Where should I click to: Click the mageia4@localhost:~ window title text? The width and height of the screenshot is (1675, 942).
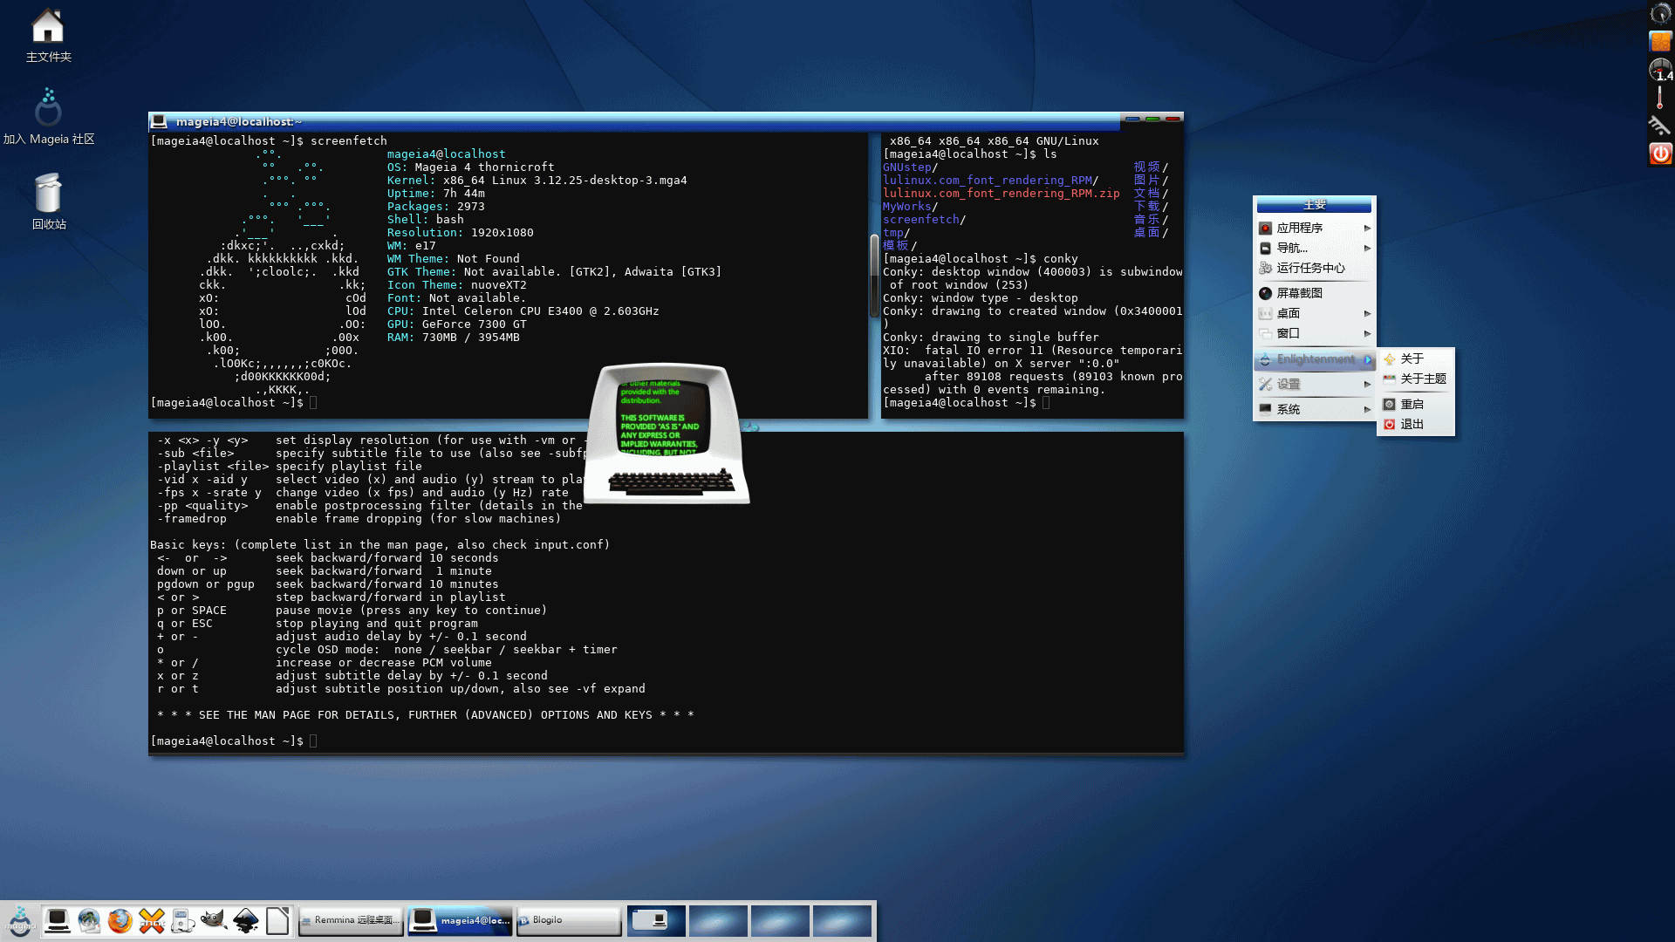pyautogui.click(x=238, y=121)
